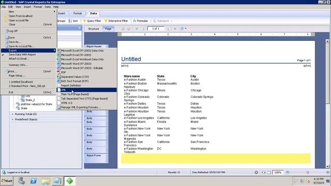
Task: Click the page number field 1 of 1
Action: click(x=156, y=29)
